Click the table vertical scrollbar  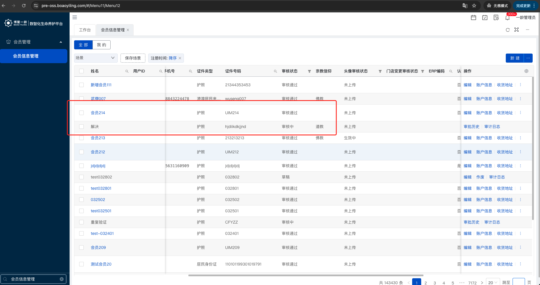pos(533,148)
